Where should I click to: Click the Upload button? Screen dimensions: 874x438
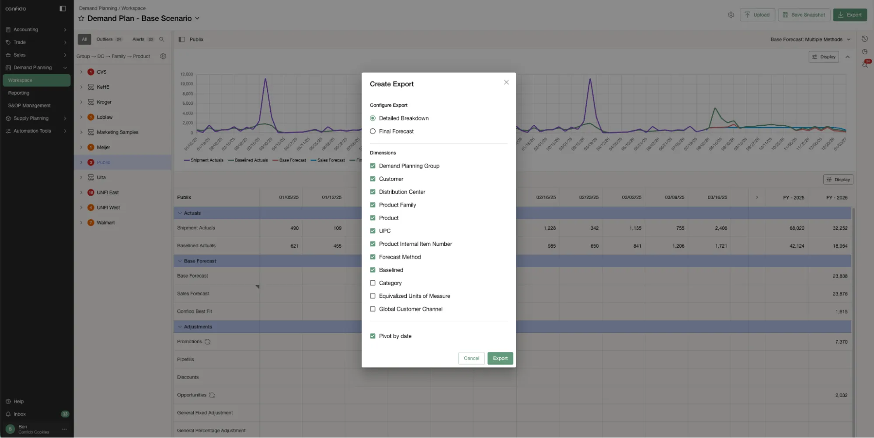[757, 15]
